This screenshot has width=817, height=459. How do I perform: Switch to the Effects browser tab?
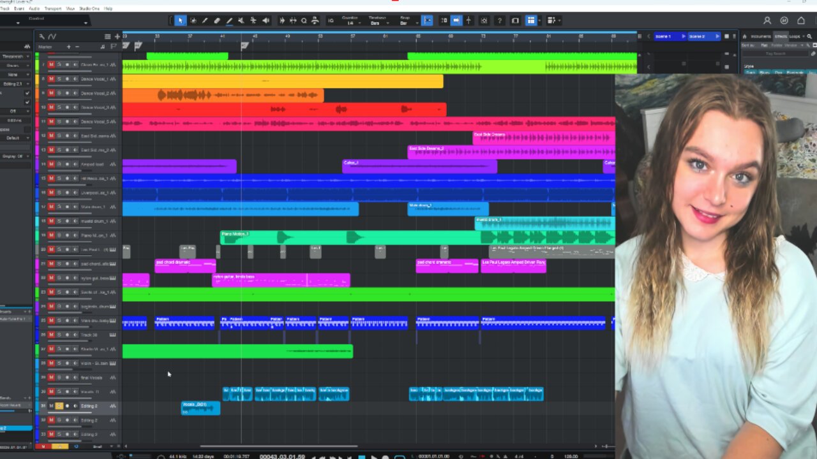(781, 36)
